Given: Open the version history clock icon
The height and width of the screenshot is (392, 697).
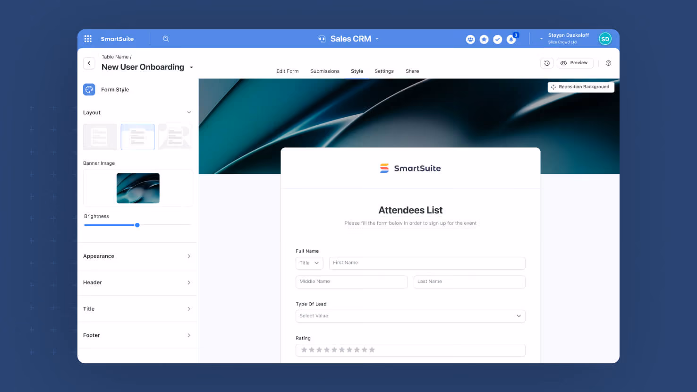Looking at the screenshot, I should pos(547,63).
